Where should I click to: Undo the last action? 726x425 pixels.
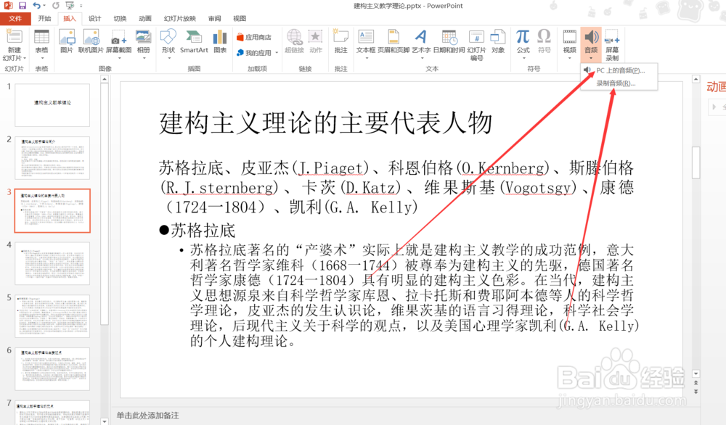click(36, 6)
